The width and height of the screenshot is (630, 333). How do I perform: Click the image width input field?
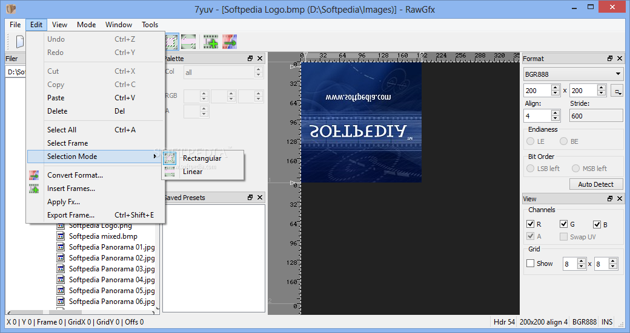tap(537, 91)
